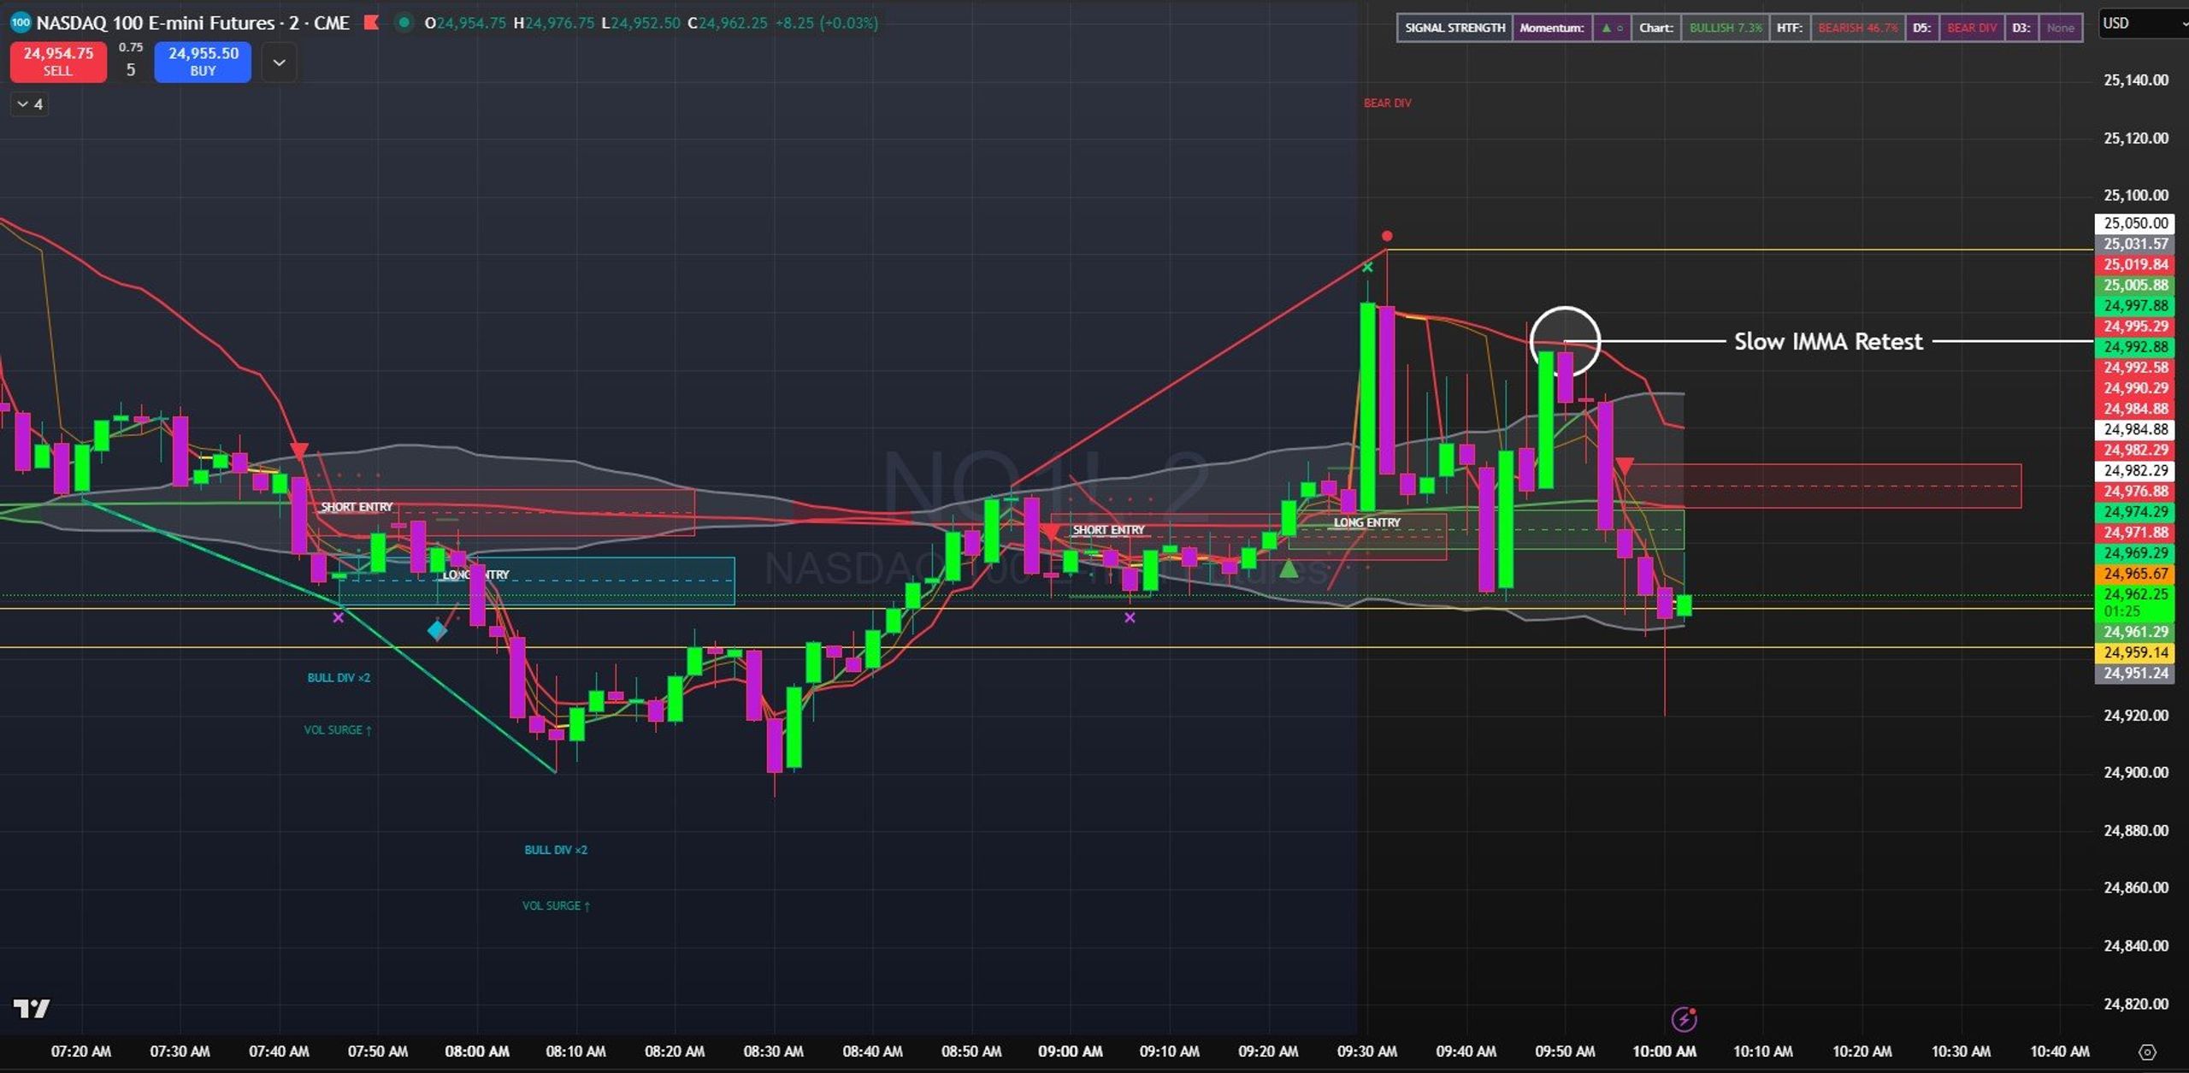Open the hexagon chart settings icon
This screenshot has height=1073, width=2189.
point(2147,1052)
